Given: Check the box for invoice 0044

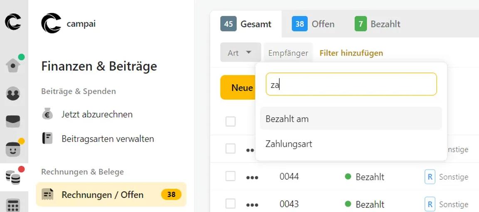Looking at the screenshot, I should 230,177.
